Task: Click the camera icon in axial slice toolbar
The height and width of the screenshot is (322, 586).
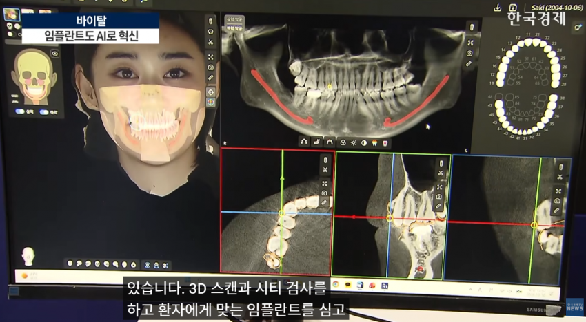Action: pos(324,193)
